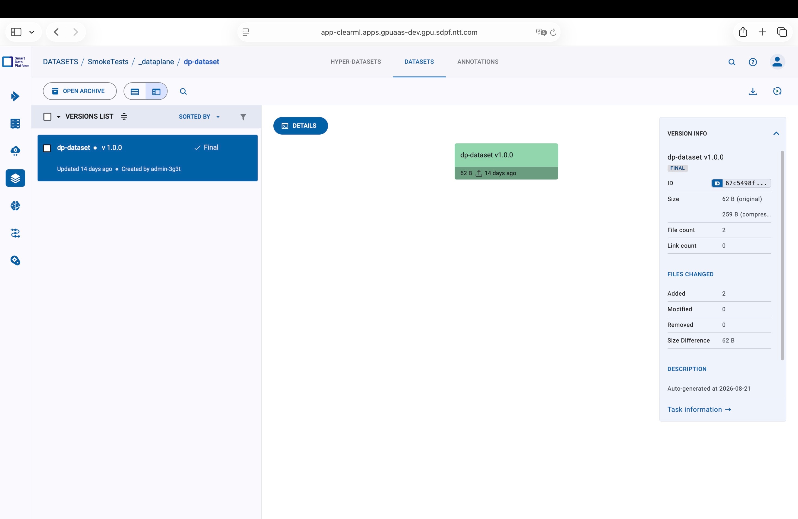Open the brain icon in the sidebar

click(x=15, y=205)
